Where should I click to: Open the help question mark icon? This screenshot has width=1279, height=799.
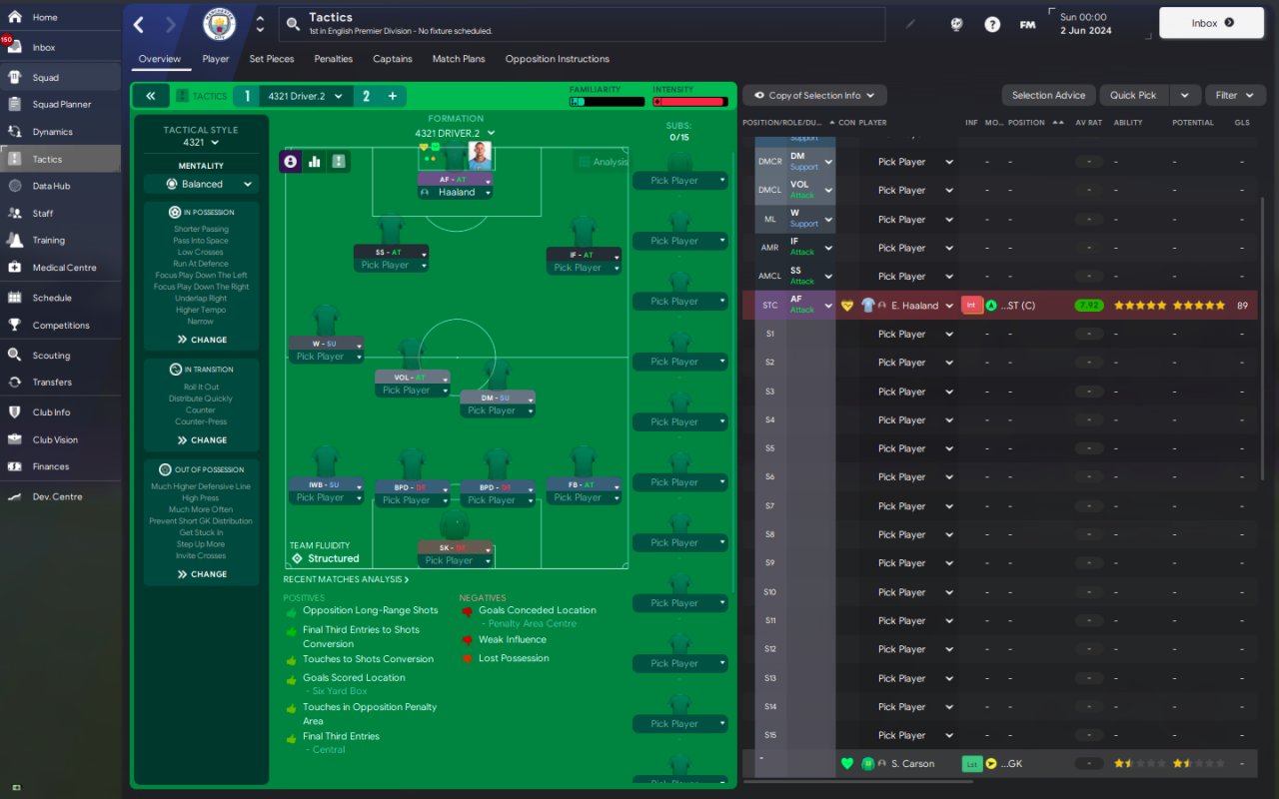tap(992, 24)
